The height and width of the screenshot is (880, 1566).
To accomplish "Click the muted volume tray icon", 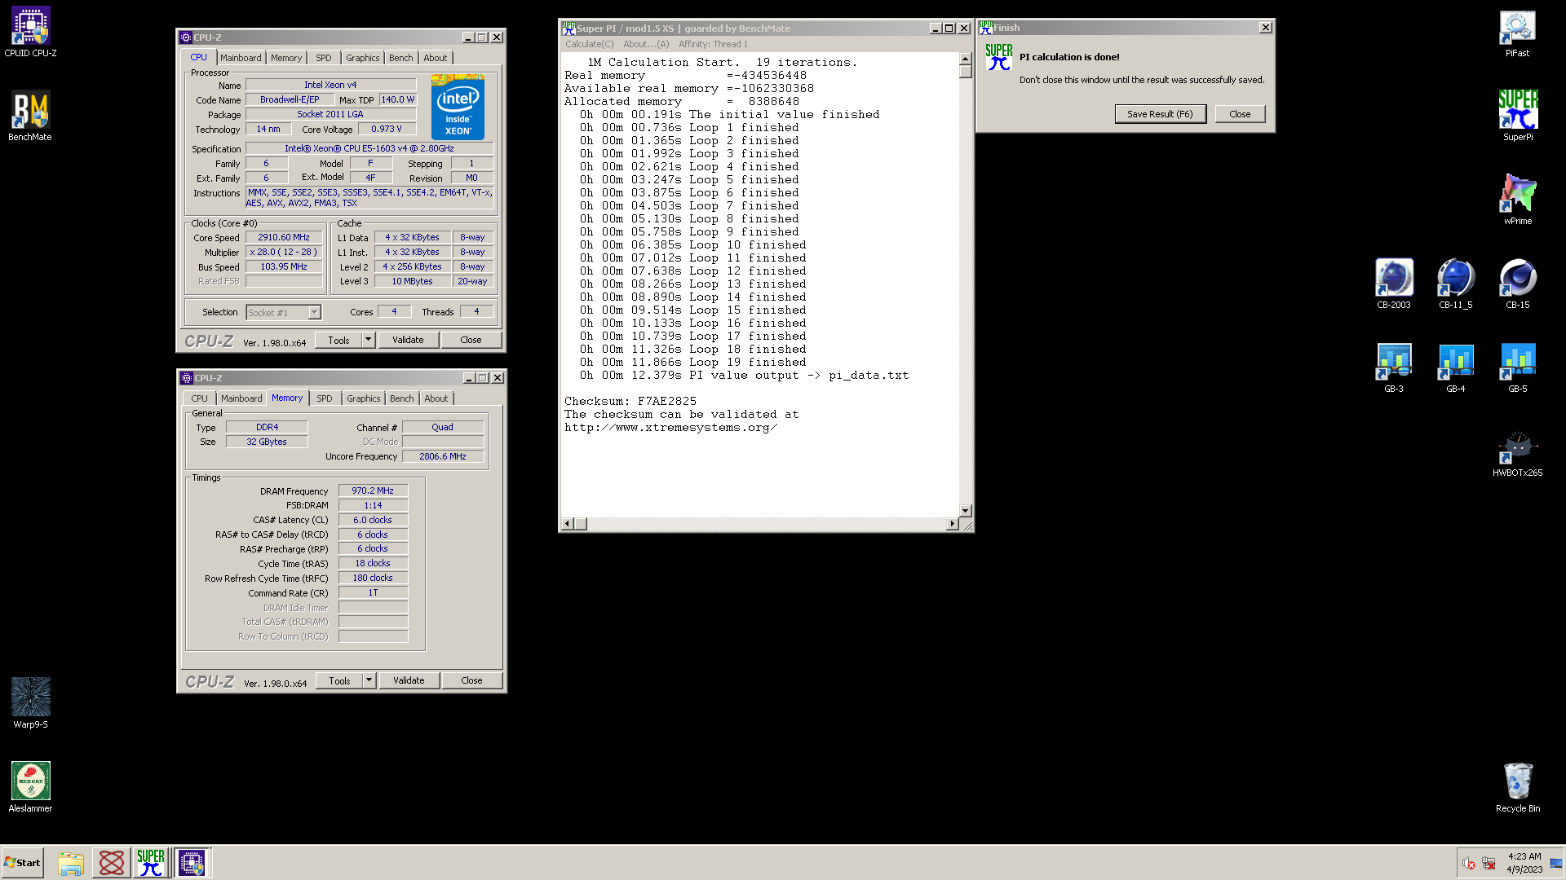I will click(x=1468, y=864).
